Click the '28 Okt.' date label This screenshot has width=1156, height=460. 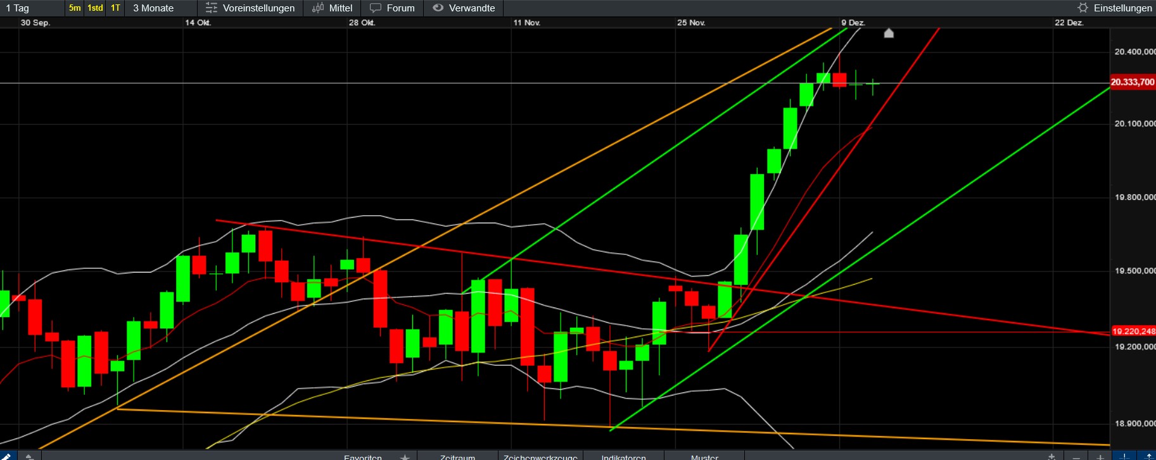coord(362,23)
